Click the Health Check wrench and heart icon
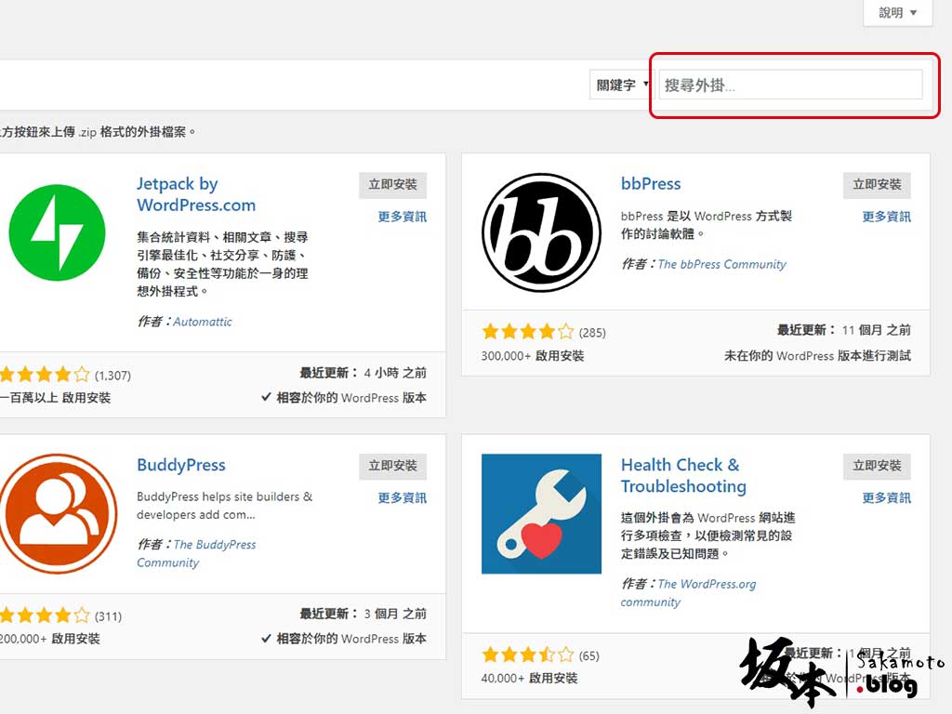 542,513
